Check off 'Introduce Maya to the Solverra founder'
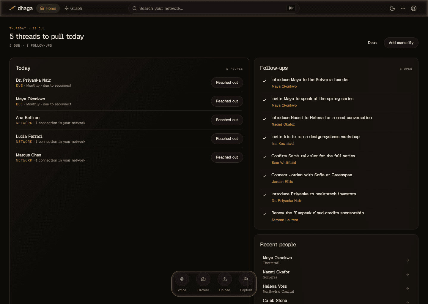 point(265,81)
